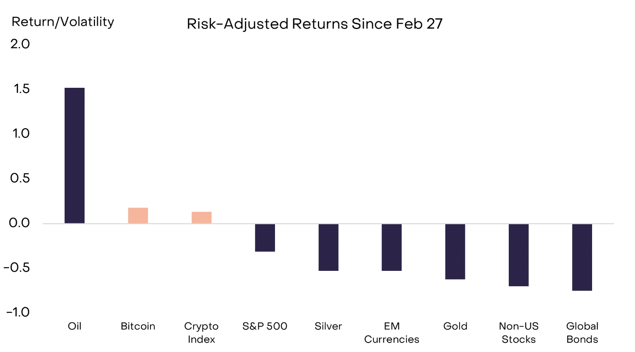Select the Non-US Stocks bar
This screenshot has width=635, height=352.
(519, 255)
